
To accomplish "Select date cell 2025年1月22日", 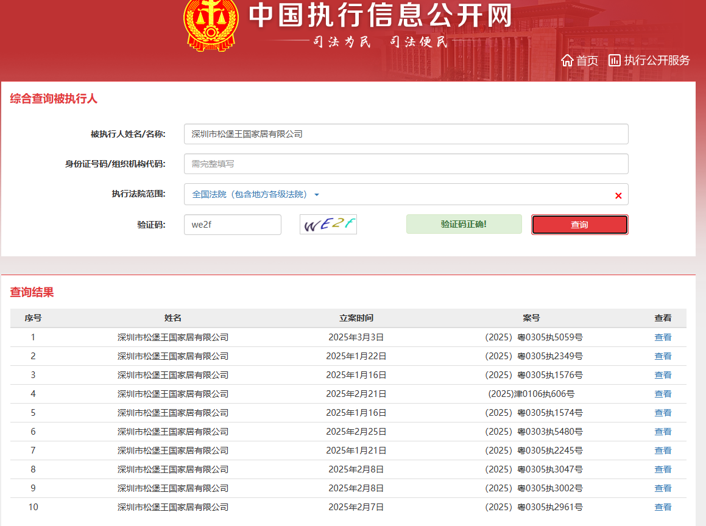I will click(356, 356).
